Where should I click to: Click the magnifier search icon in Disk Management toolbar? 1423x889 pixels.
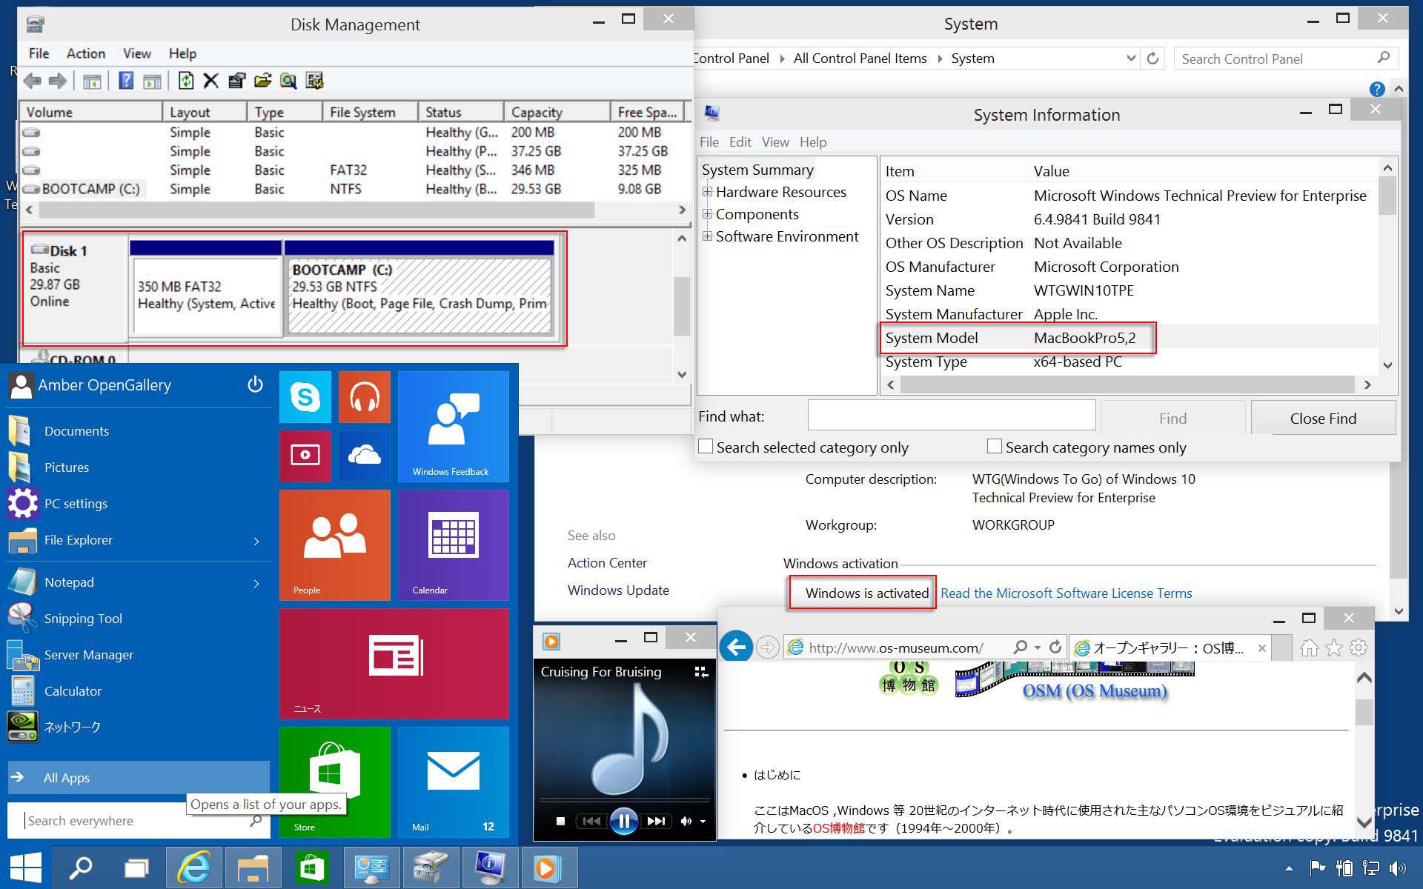tap(288, 81)
